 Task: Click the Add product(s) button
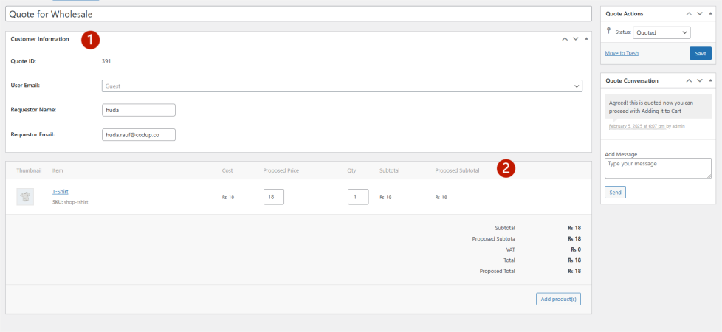(559, 300)
